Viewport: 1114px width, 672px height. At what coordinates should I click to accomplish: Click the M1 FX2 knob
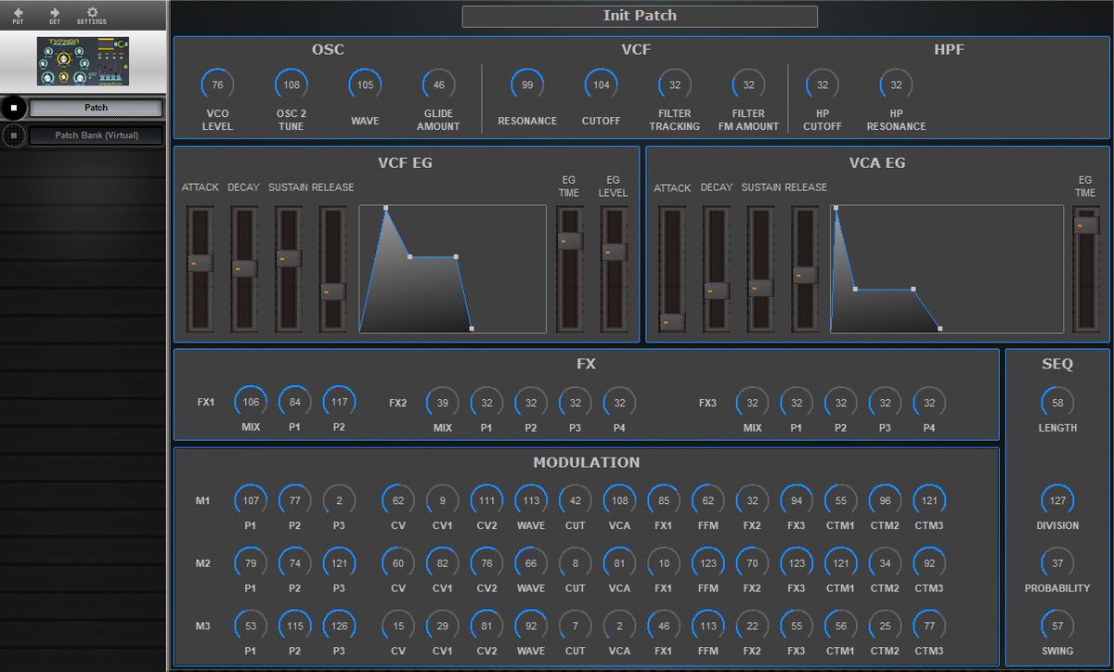pyautogui.click(x=752, y=500)
